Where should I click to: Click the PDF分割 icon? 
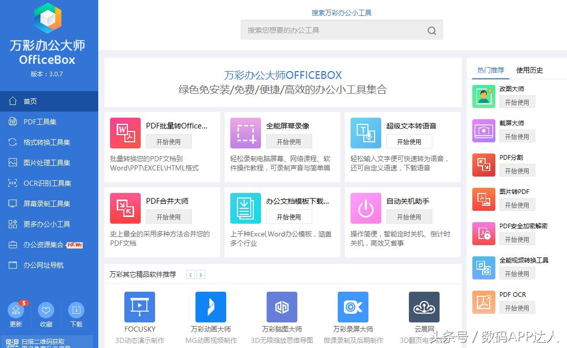[x=484, y=165]
